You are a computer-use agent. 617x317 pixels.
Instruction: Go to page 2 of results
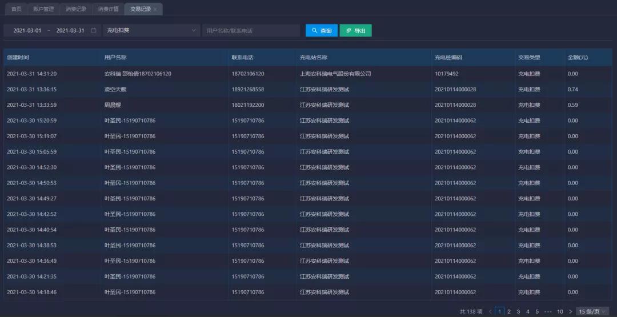(509, 311)
